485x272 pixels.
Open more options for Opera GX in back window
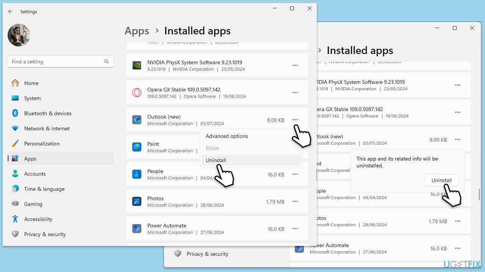coord(458,112)
